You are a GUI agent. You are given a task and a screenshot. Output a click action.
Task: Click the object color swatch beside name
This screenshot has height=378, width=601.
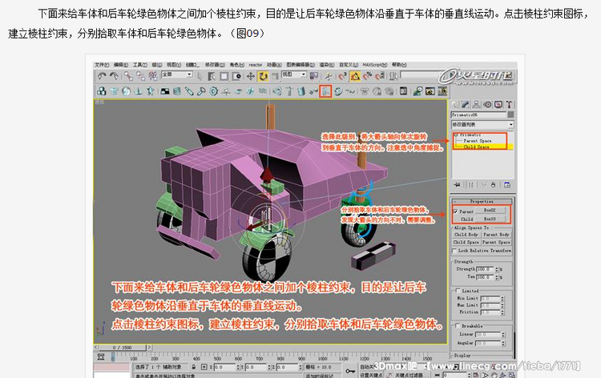coord(510,115)
